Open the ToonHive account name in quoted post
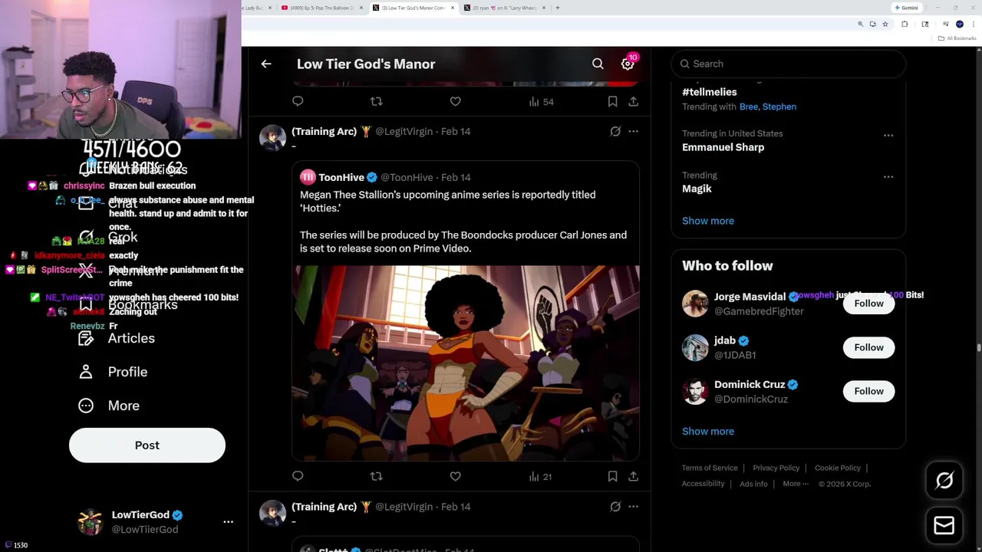 341,177
